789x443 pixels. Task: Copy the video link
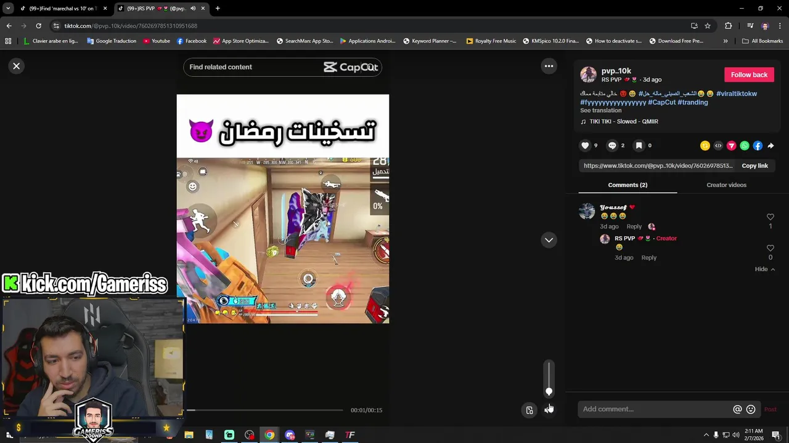754,166
